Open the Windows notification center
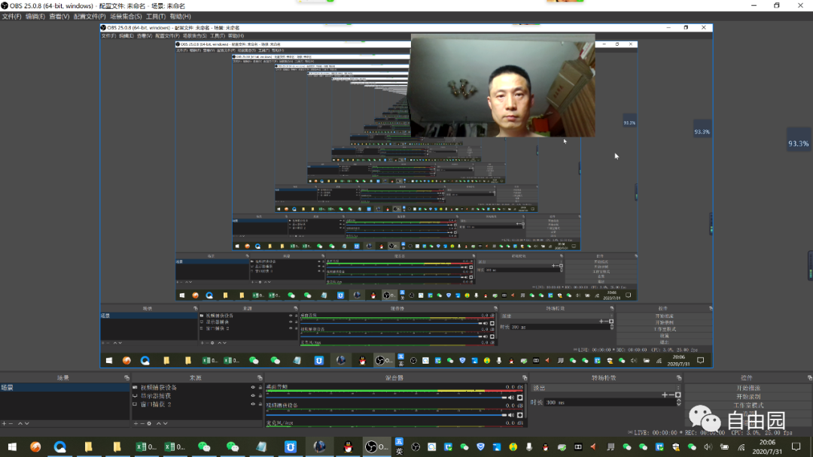 click(796, 446)
